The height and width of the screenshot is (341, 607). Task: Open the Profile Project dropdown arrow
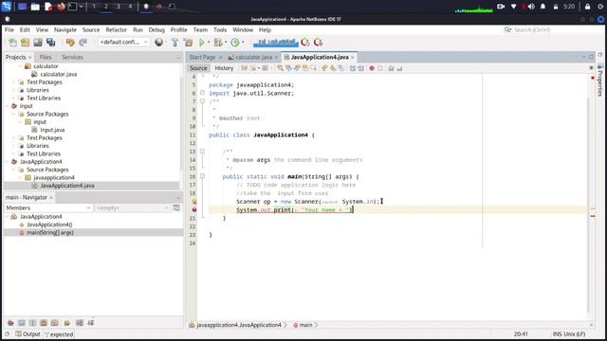tap(243, 42)
